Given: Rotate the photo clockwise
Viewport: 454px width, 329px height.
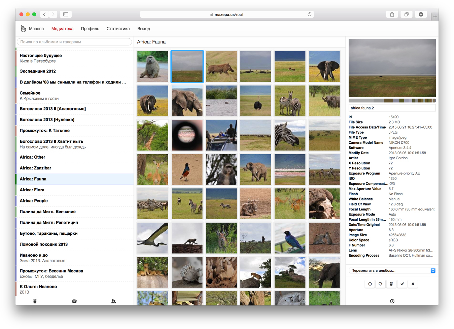Looking at the screenshot, I should (x=381, y=284).
